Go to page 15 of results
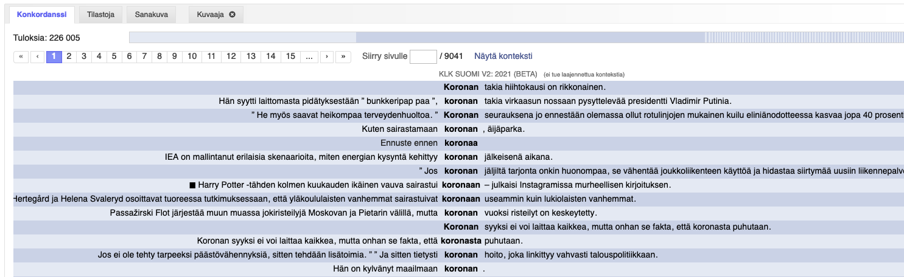The width and height of the screenshot is (904, 277). point(290,56)
